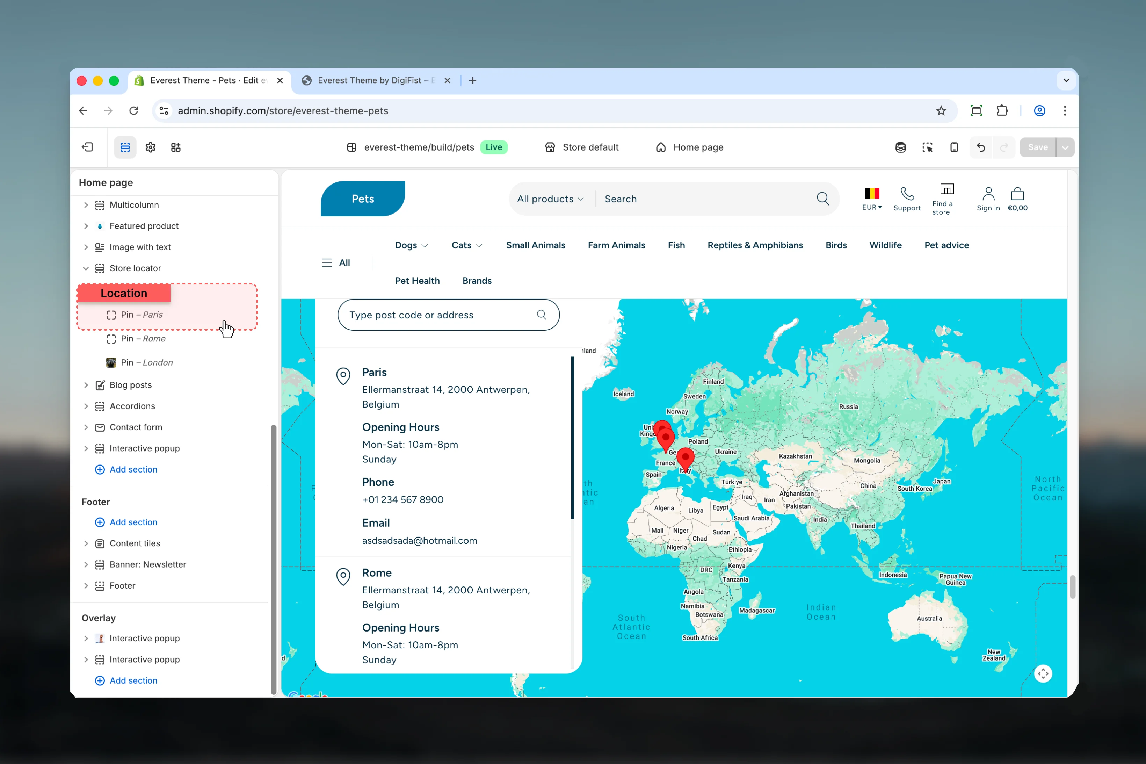Viewport: 1146px width, 764px height.
Task: Click the redo arrow icon
Action: click(x=1003, y=147)
